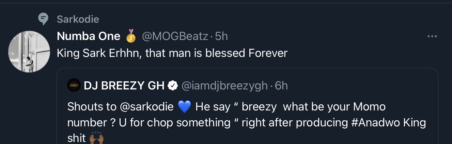Click DJ Breezy GH's small avatar

pyautogui.click(x=73, y=86)
